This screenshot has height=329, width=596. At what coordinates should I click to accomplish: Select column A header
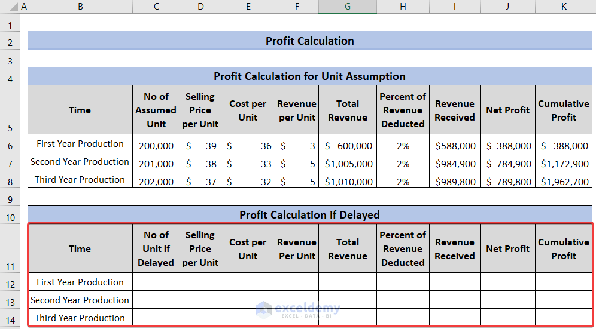point(25,7)
